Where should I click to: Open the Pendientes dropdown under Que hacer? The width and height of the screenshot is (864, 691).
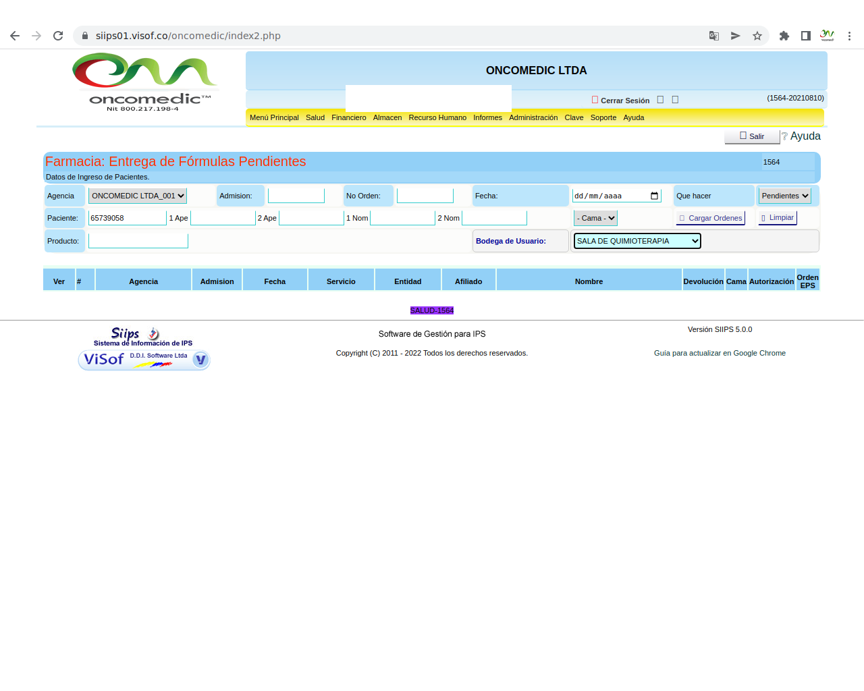click(784, 196)
